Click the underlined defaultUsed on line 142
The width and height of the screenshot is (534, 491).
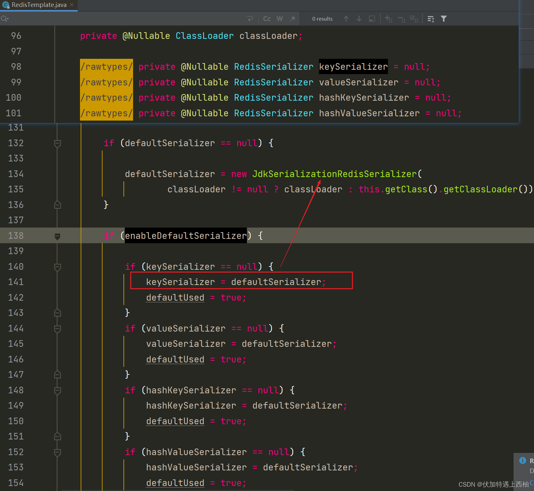(175, 297)
